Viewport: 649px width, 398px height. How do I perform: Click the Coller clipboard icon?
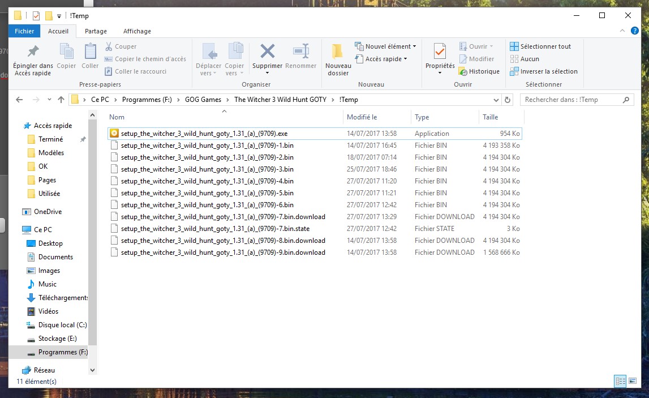[90, 52]
